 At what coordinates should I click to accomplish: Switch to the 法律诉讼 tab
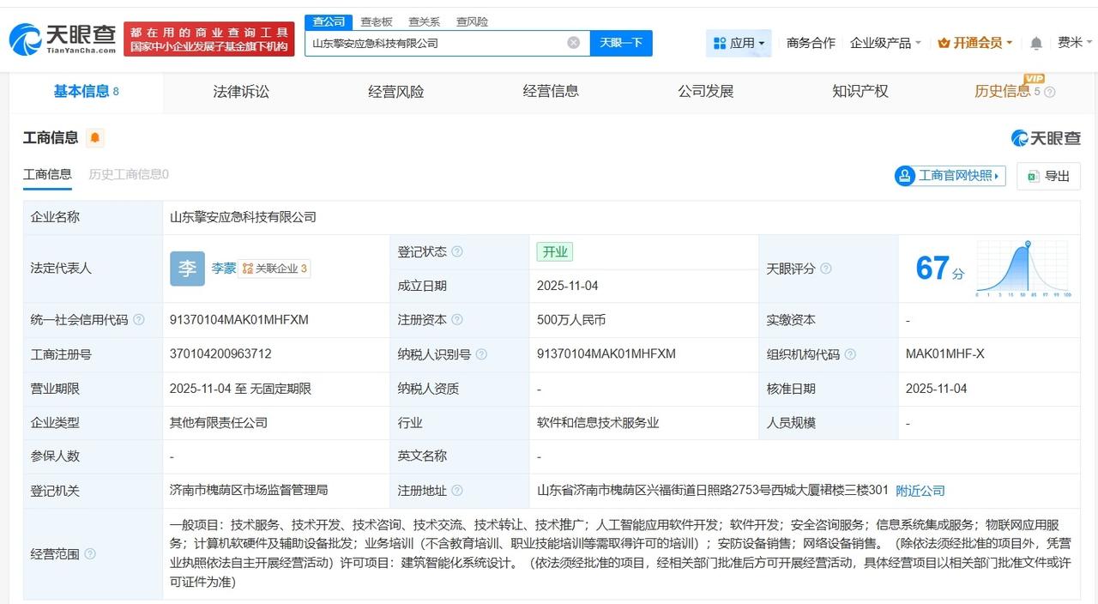(240, 92)
